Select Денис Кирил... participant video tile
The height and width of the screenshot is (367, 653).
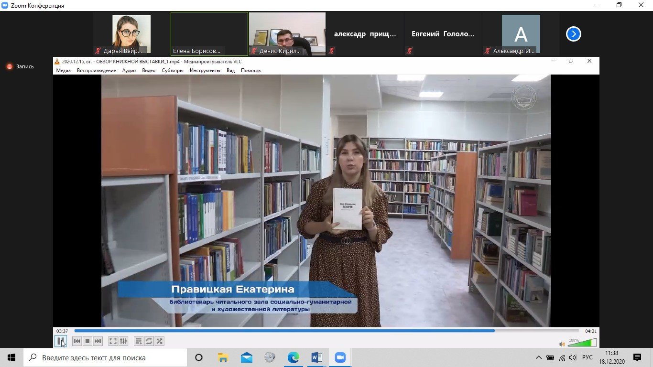[287, 34]
